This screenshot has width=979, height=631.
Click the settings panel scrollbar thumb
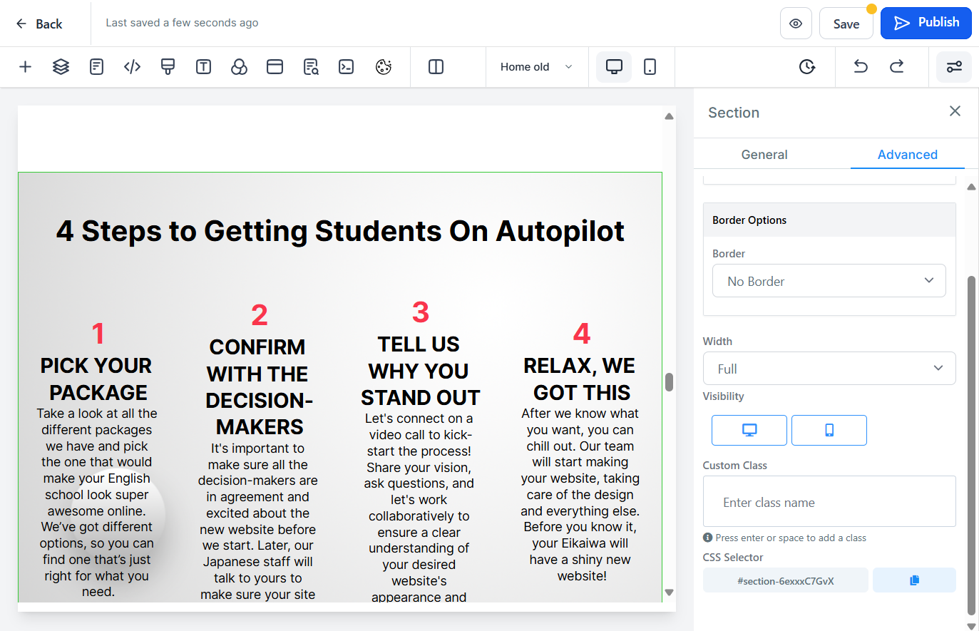pos(971,446)
